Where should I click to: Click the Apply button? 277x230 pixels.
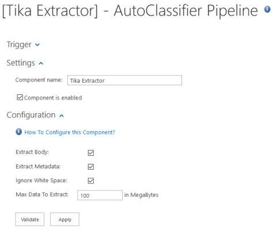click(x=64, y=219)
